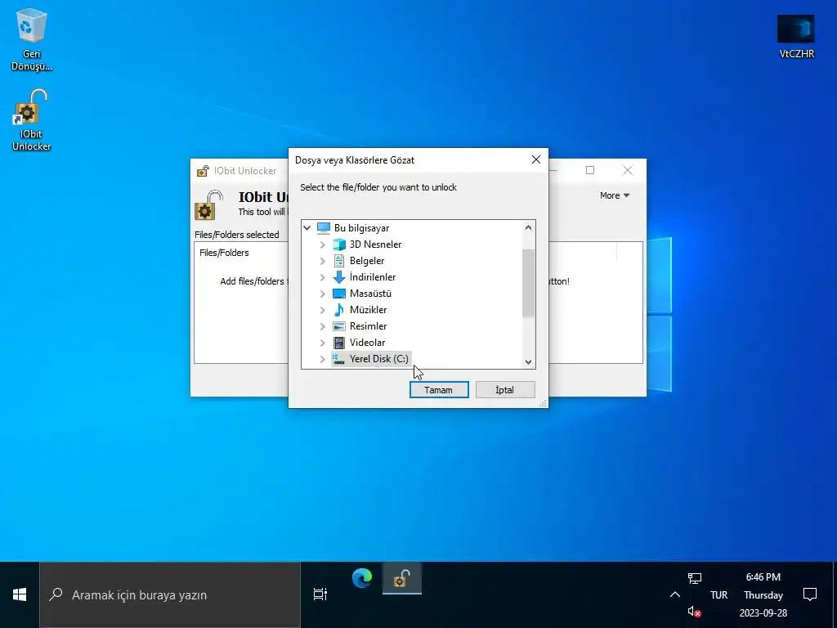The image size is (837, 628).
Task: Click IObit Unlocker title bar icon
Action: tap(203, 171)
